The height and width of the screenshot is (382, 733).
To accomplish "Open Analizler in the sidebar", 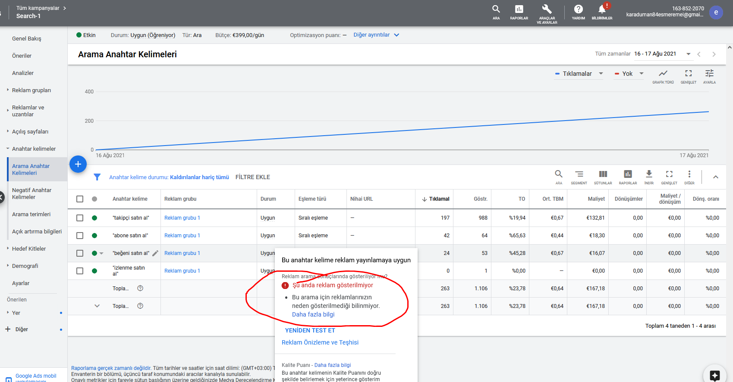I will (23, 73).
